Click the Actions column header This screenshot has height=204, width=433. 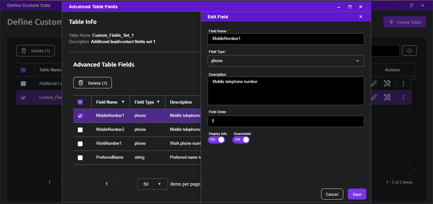pos(392,70)
